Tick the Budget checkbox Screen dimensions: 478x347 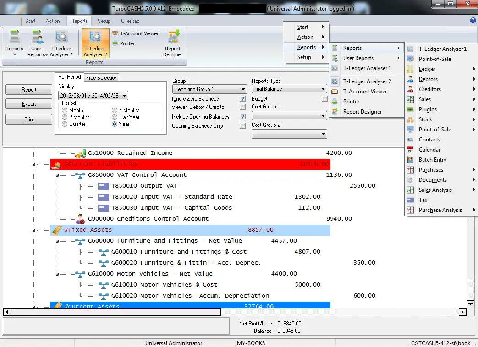[324, 98]
